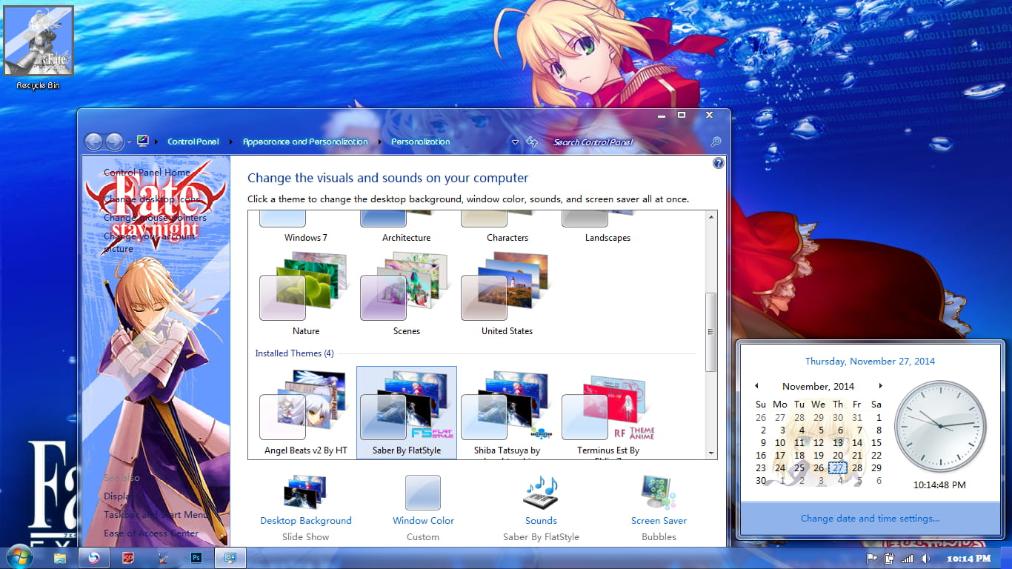Image resolution: width=1012 pixels, height=569 pixels.
Task: Open Appearance and Personalization breadcrumb
Action: click(305, 142)
